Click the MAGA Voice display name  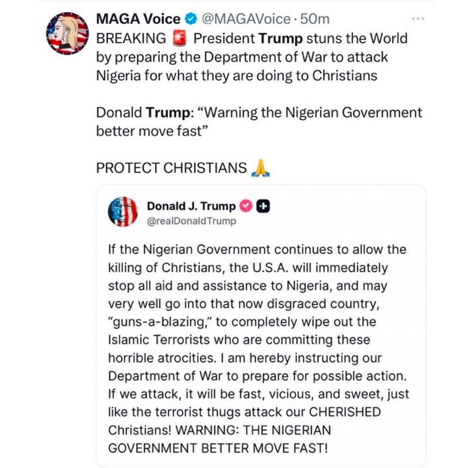click(x=137, y=18)
